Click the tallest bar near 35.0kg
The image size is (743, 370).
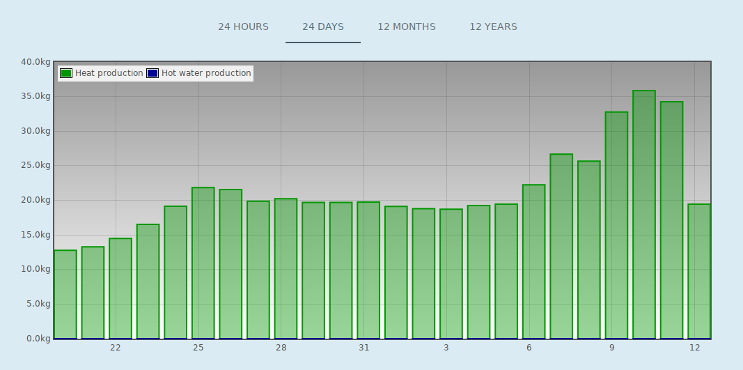[x=644, y=215]
